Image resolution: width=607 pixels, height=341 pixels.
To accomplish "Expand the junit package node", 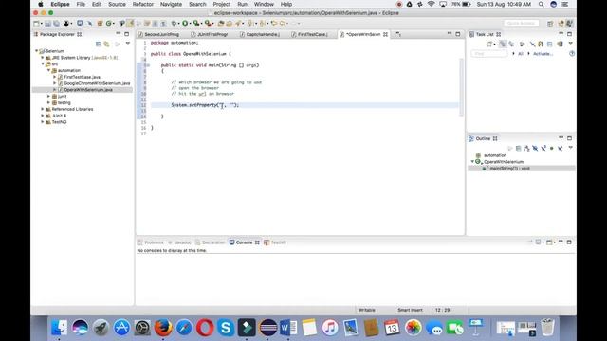I will [x=48, y=97].
